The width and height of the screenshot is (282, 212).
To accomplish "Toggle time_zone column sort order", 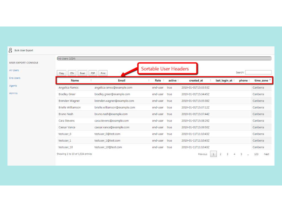I will [x=261, y=81].
